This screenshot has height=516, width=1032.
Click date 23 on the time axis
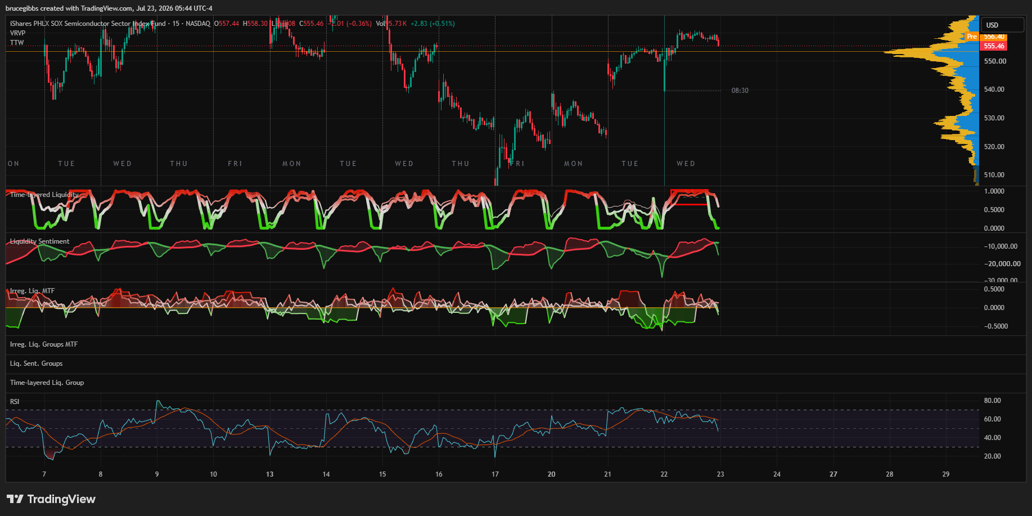coord(720,474)
